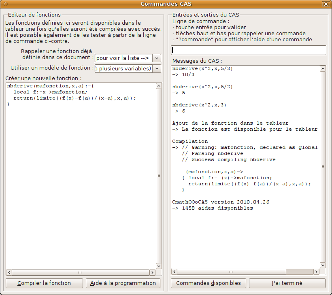Click the CAS messages scroll left arrow
Screen dimensions: 332x295
click(x=174, y=272)
